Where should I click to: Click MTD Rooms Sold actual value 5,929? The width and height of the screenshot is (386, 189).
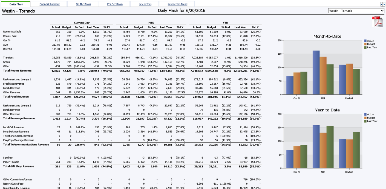pos(126,36)
